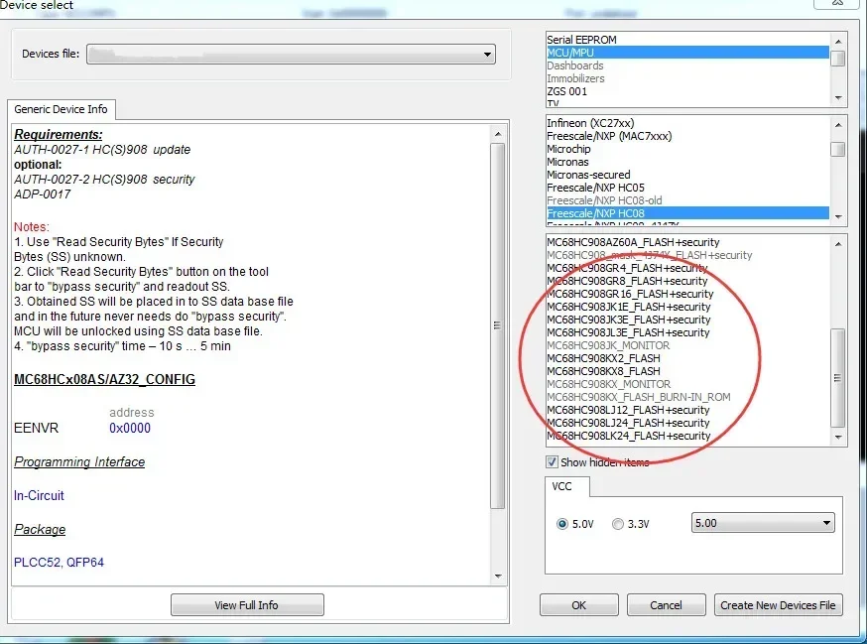Click info panel scroll up arrow
This screenshot has width=867, height=644.
point(498,134)
